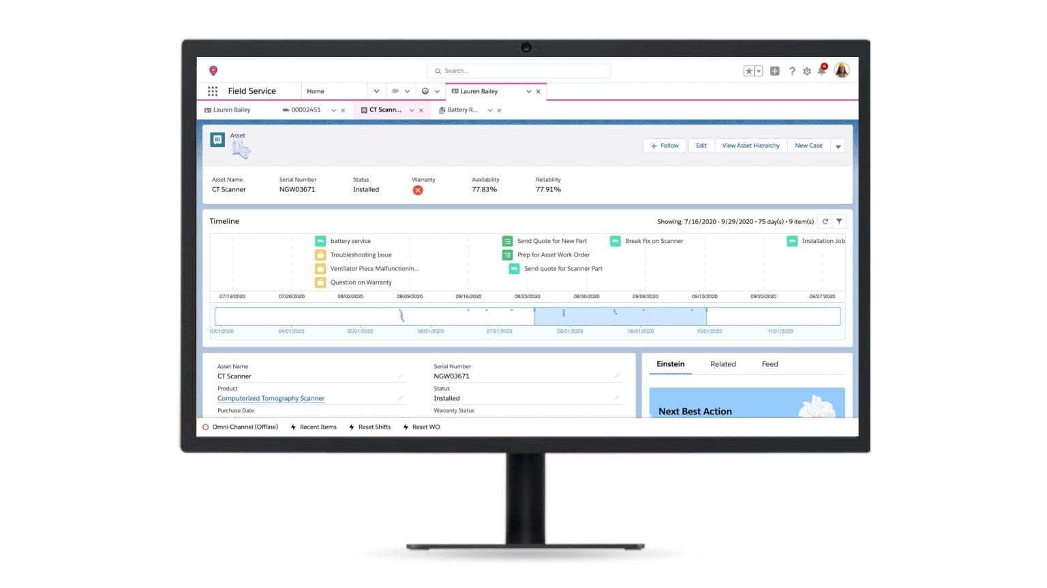Refresh the Timeline
Image resolution: width=1047 pixels, height=588 pixels.
pyautogui.click(x=825, y=221)
